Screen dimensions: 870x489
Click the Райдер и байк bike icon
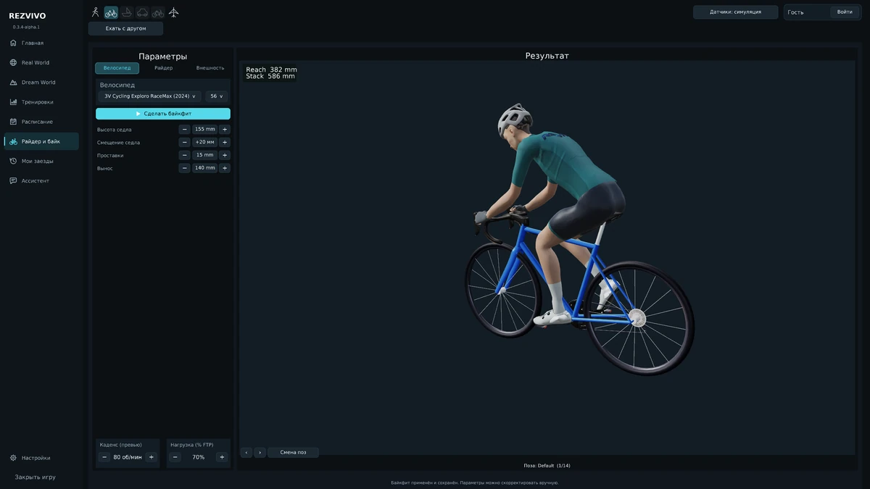(x=13, y=141)
